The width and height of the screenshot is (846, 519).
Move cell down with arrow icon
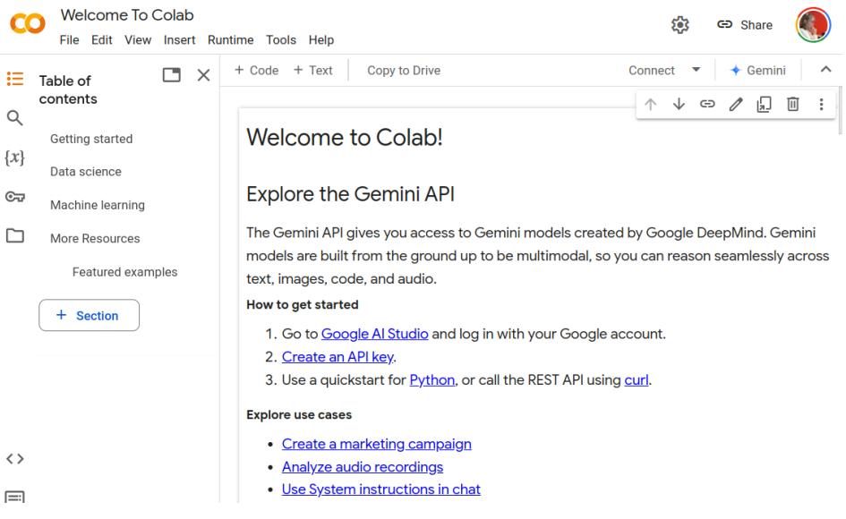[679, 105]
